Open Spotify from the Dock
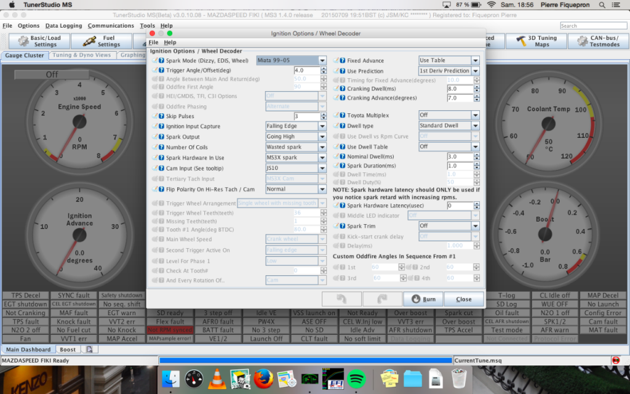Screen dimensions: 630x394 (356, 379)
